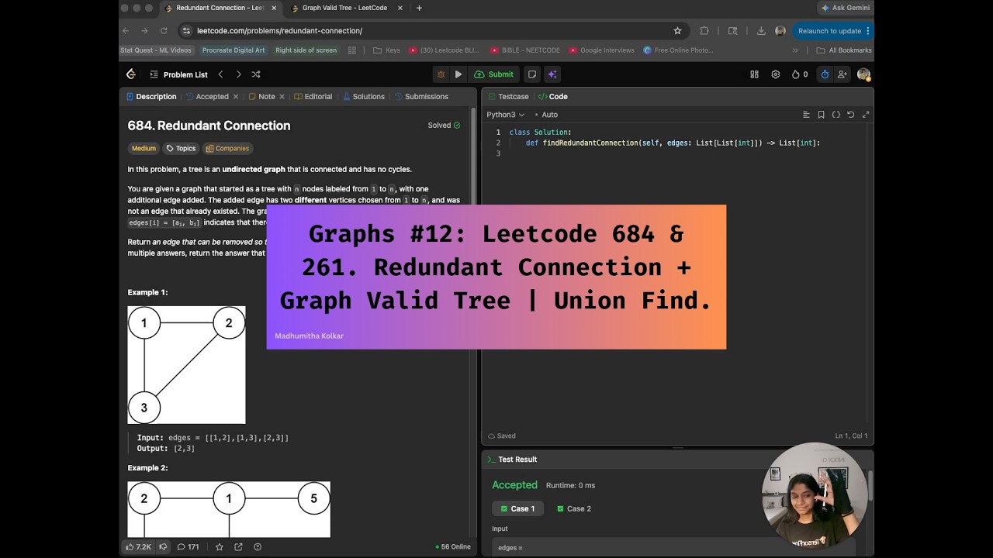Start the timer clock icon
Image resolution: width=993 pixels, height=558 pixels.
coord(825,74)
